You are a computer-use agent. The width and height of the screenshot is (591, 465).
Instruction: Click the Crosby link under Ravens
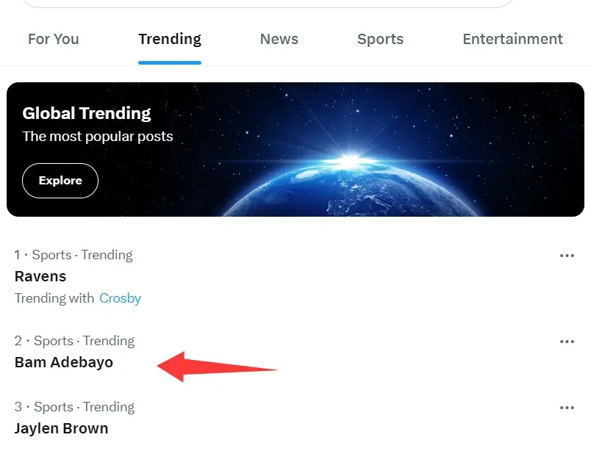120,298
